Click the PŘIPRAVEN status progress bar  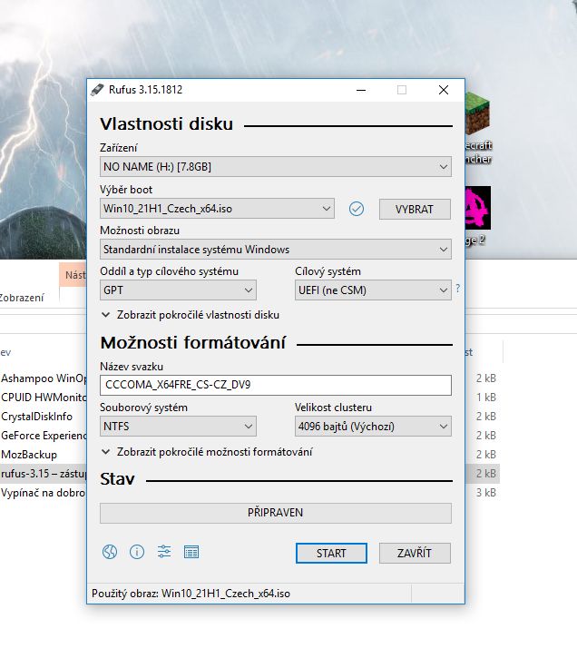pyautogui.click(x=276, y=513)
